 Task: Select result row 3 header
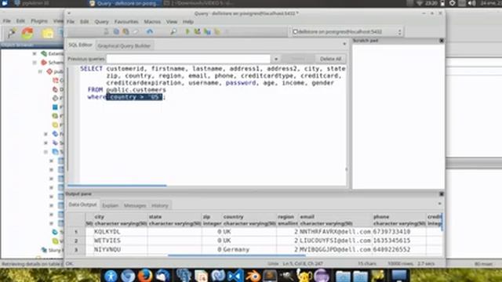tap(76, 249)
